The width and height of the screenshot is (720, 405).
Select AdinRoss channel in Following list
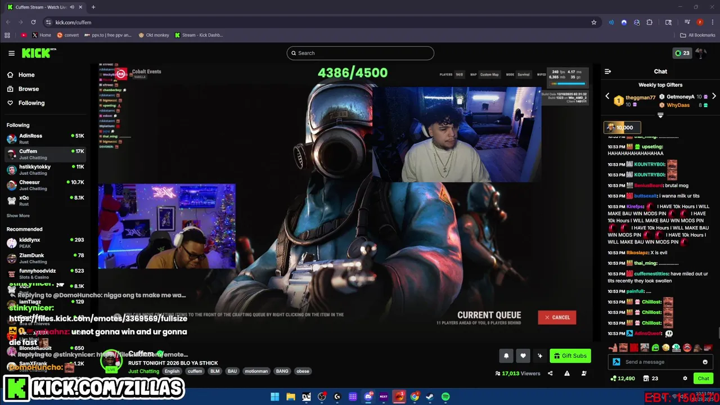click(45, 138)
